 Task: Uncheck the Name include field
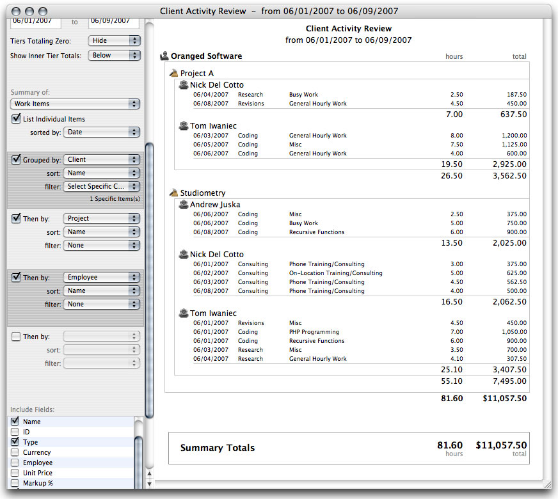pos(15,421)
